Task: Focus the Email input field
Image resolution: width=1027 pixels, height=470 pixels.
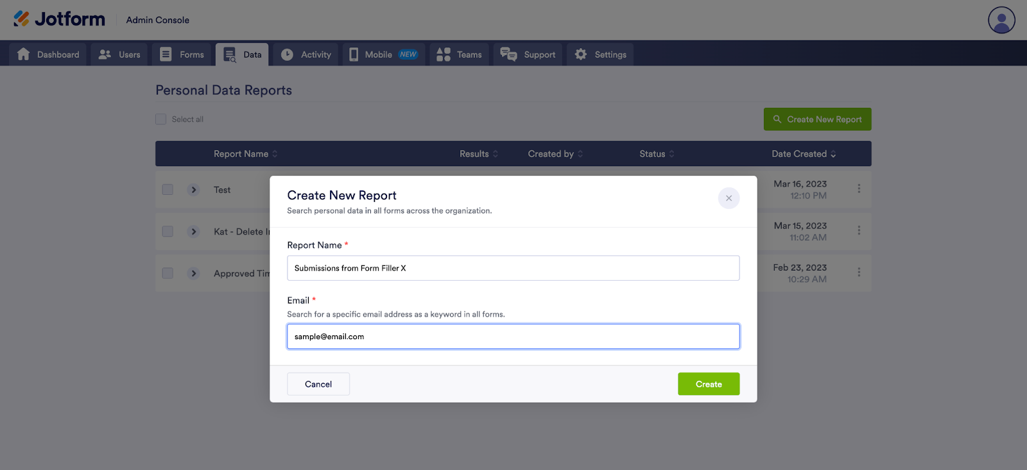Action: [x=513, y=337]
